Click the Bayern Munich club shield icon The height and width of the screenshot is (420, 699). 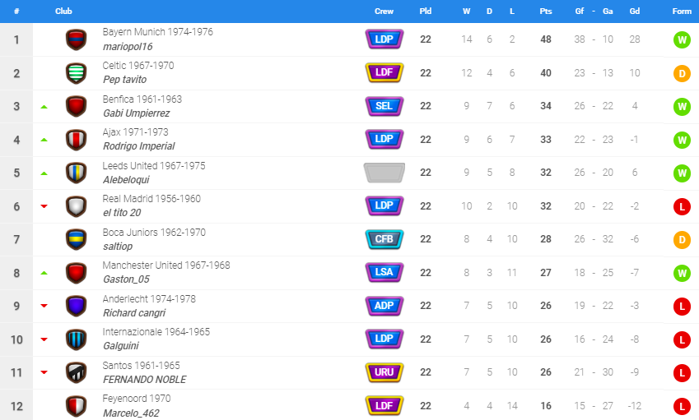77,40
